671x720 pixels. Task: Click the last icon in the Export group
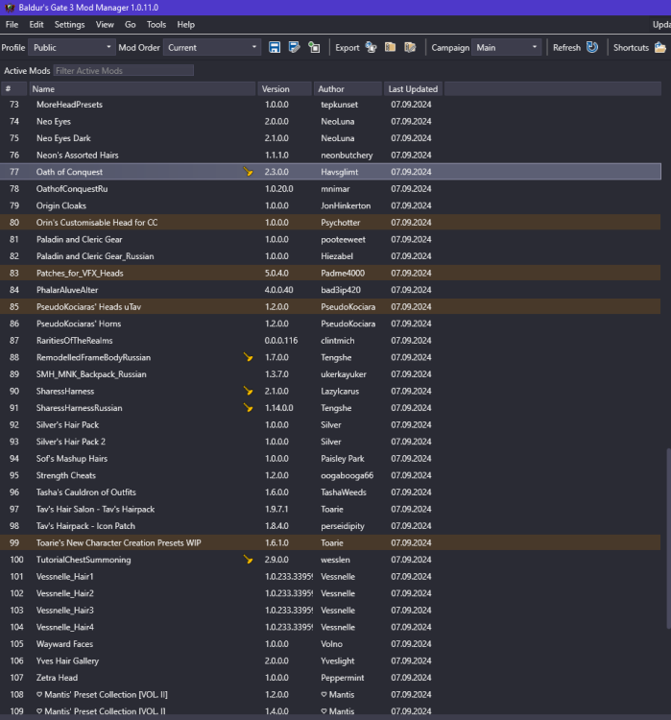(x=410, y=47)
